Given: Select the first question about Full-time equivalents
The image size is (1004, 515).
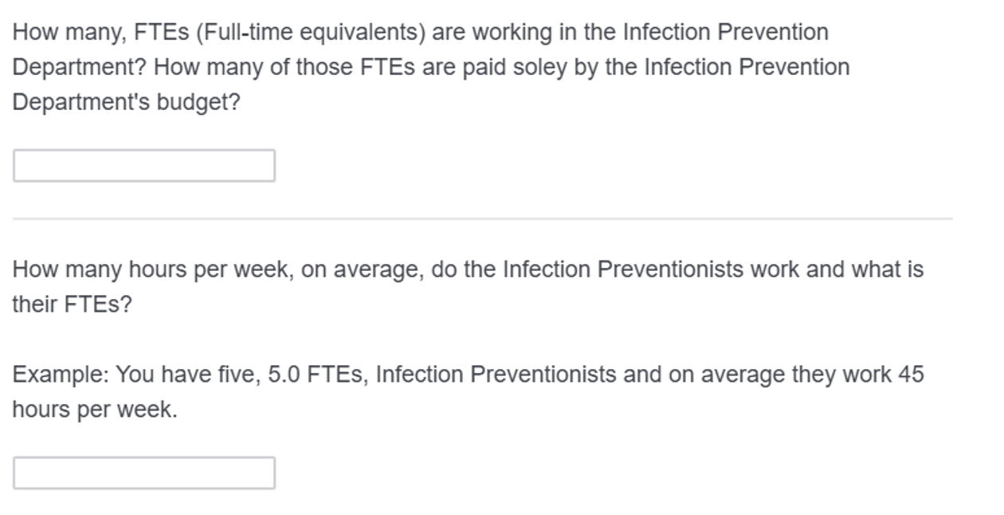Looking at the screenshot, I should point(431,67).
